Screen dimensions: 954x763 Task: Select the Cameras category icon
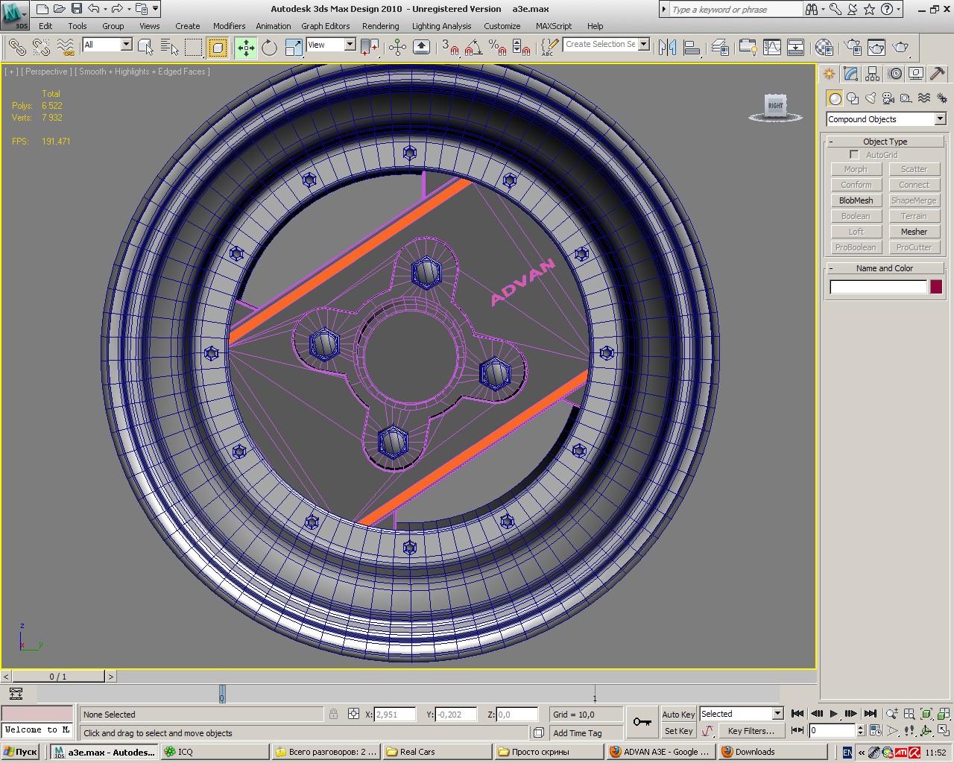pyautogui.click(x=888, y=98)
